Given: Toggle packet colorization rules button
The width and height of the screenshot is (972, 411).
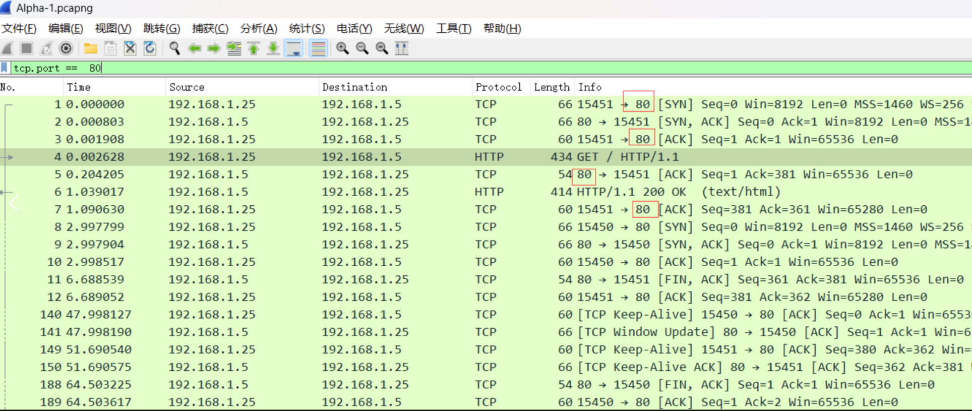Looking at the screenshot, I should [318, 48].
